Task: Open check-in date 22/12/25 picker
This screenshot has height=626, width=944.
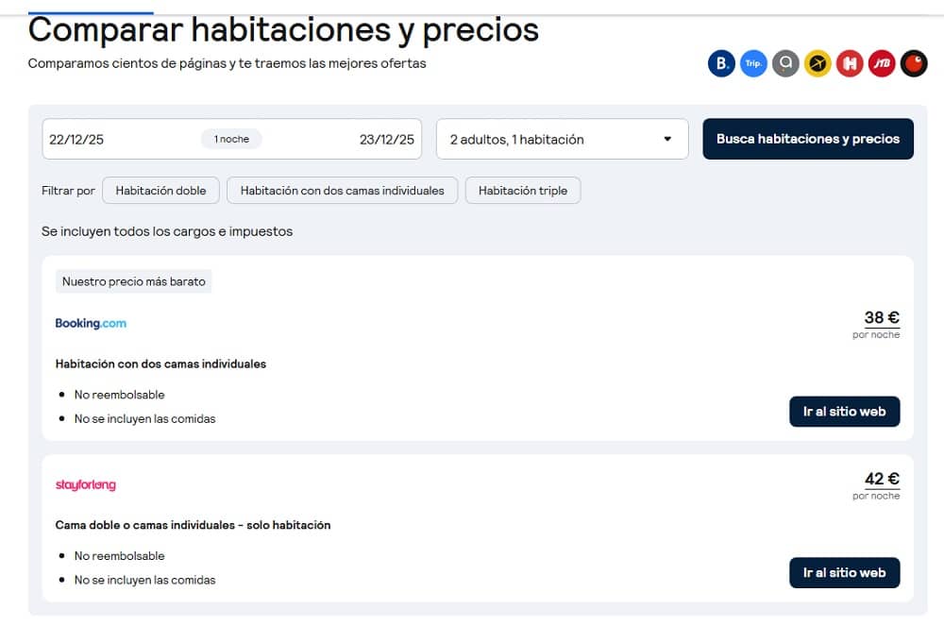Action: pos(76,139)
